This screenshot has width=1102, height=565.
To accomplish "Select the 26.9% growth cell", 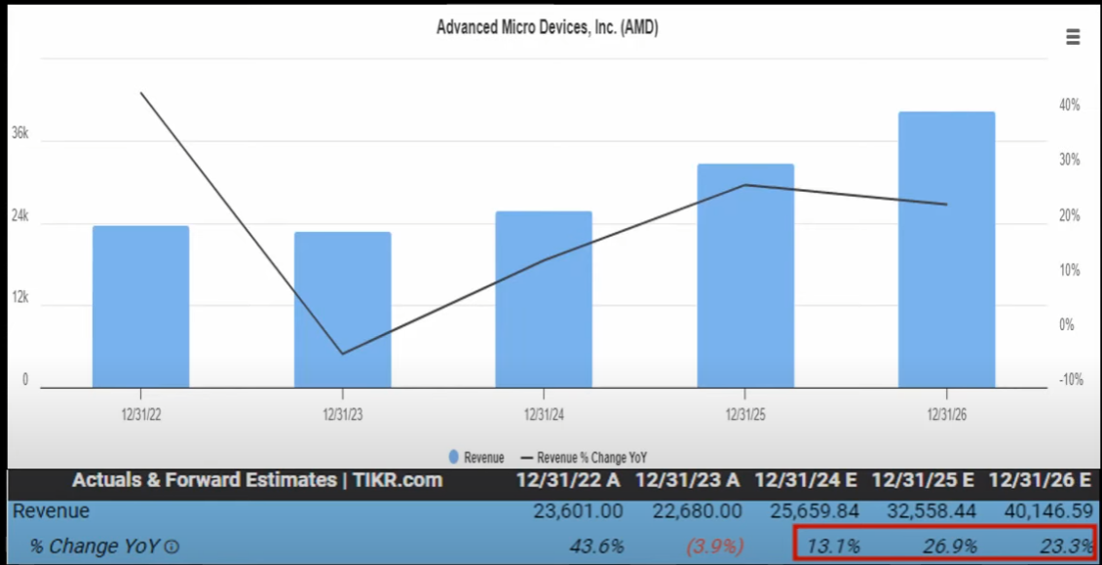I will coord(949,546).
